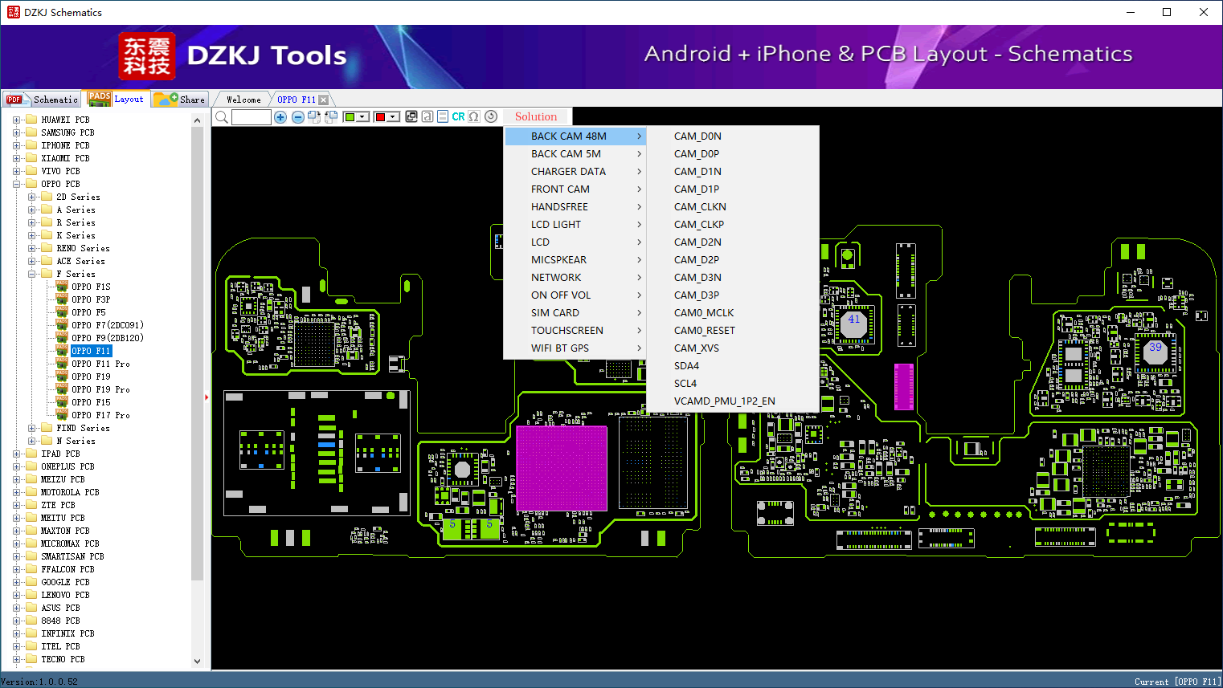Select CAM0_MCLK from the submenu
Screen dimensions: 1223x688
tap(704, 313)
